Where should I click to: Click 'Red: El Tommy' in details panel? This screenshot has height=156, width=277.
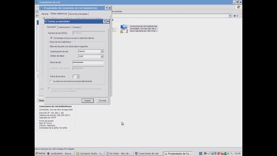45,123
